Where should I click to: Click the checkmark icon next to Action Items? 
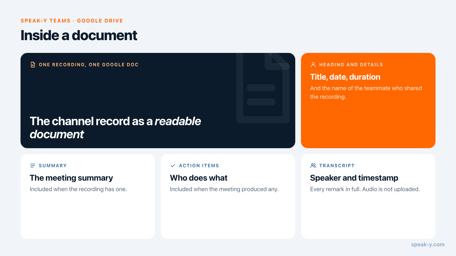click(173, 166)
